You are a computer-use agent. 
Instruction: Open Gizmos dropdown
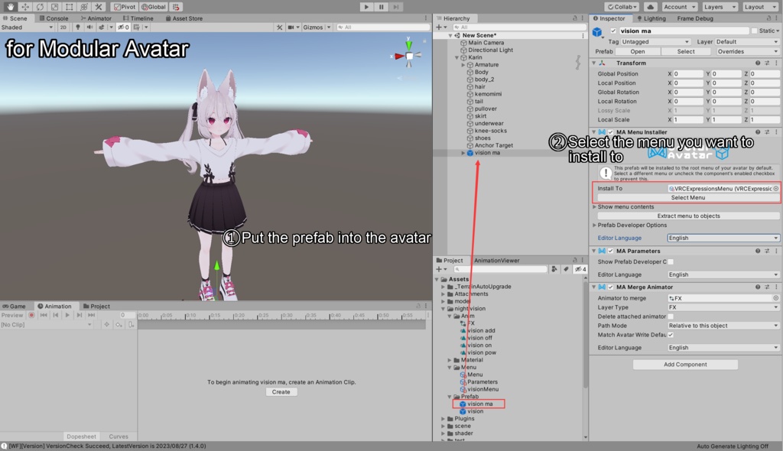click(317, 27)
